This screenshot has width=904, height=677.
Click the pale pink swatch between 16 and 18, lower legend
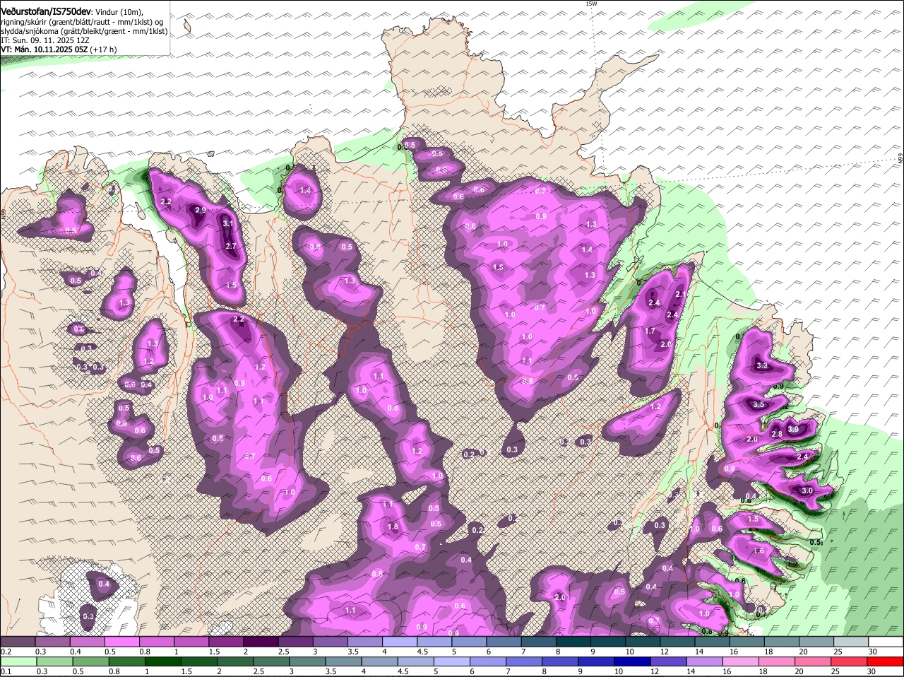pos(740,661)
